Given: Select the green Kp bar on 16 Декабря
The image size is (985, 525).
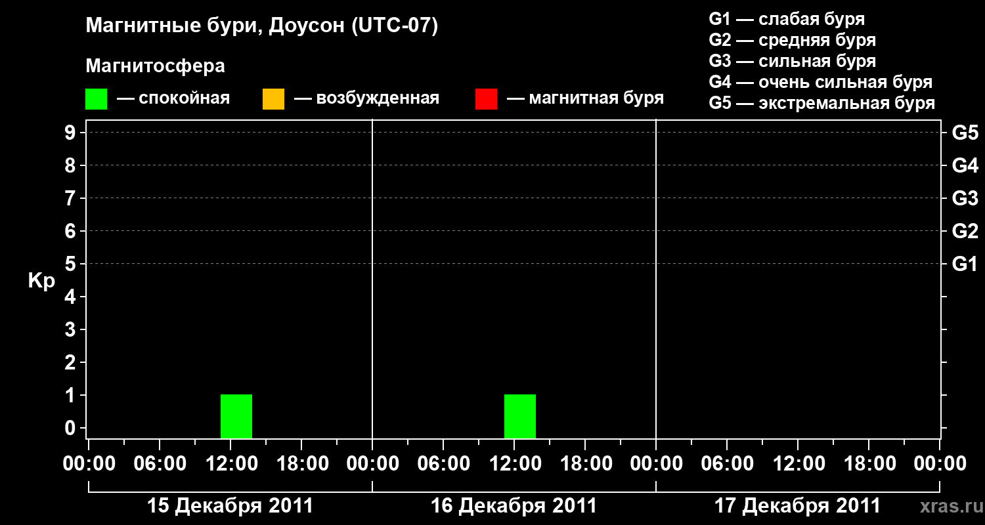Looking at the screenshot, I should click(x=520, y=416).
